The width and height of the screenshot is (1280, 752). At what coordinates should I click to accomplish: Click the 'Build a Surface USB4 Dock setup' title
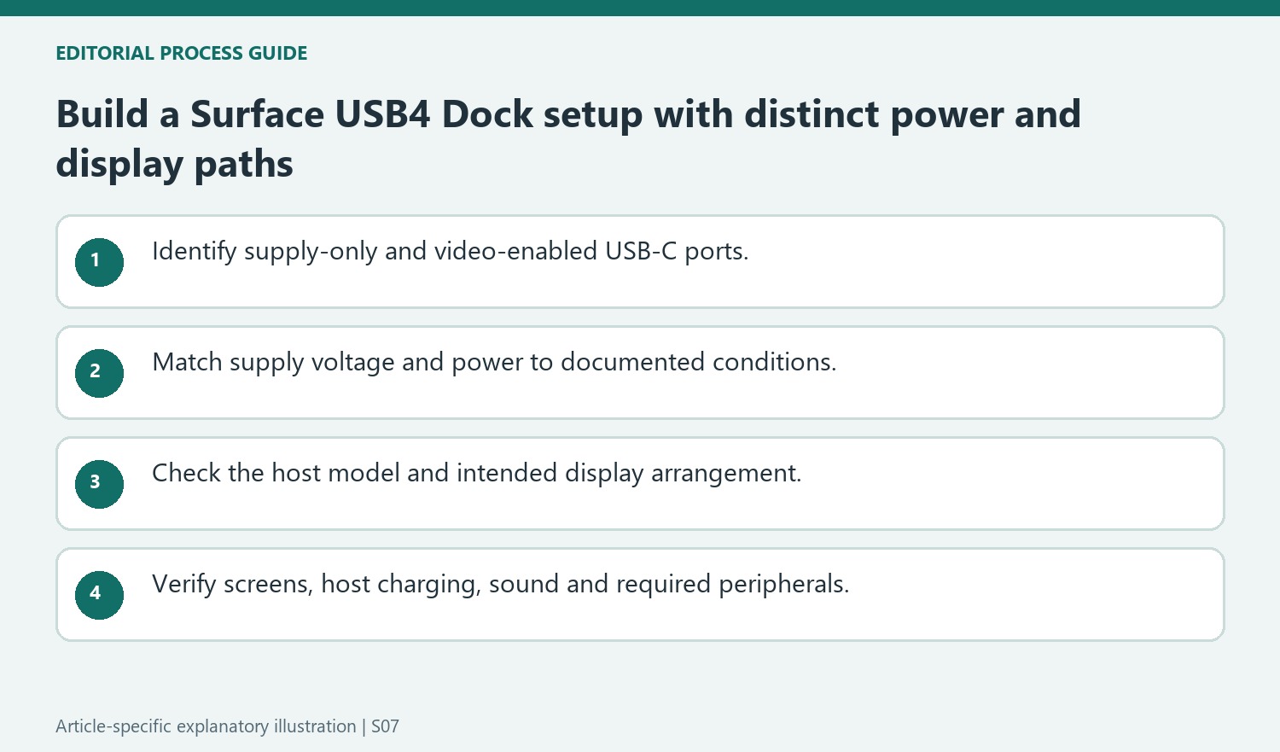click(568, 138)
